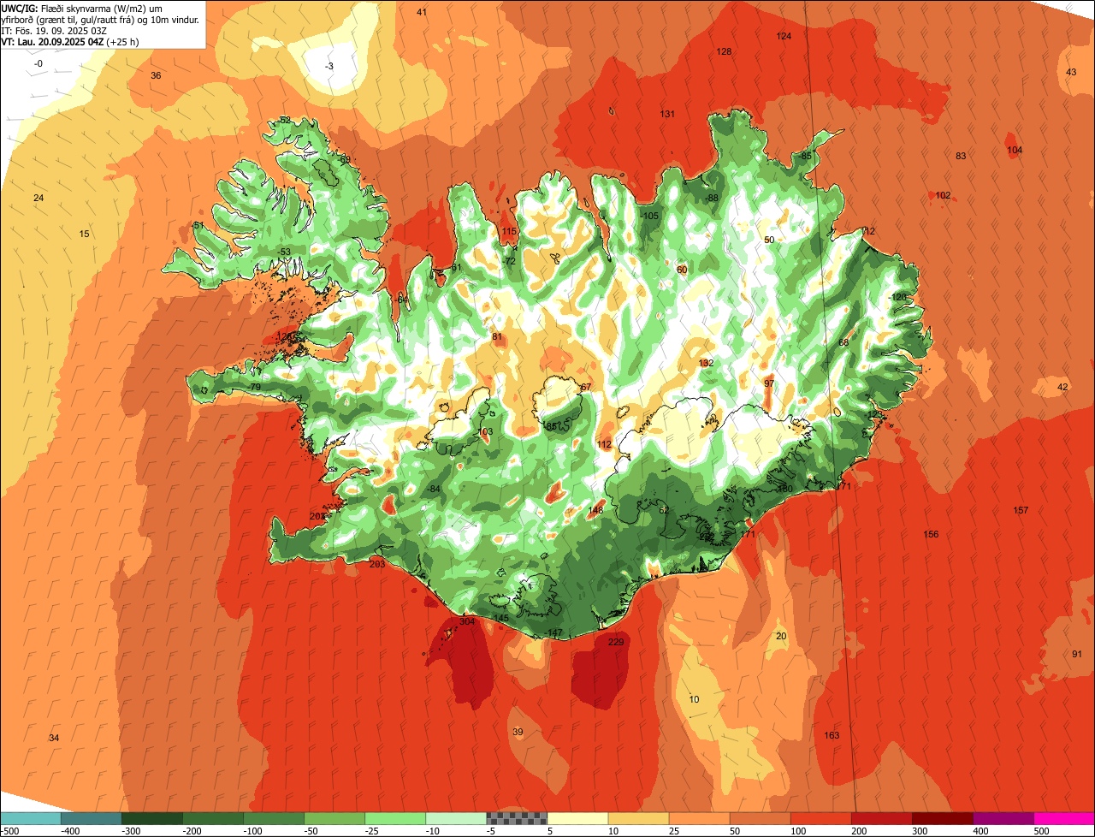
Task: Click the map value 39 south of Iceland
Action: coord(518,732)
